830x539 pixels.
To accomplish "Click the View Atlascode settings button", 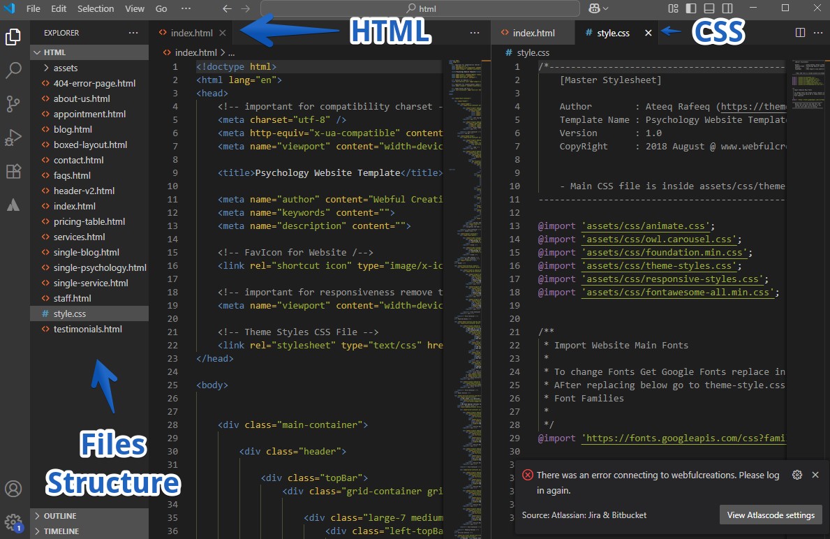I will pos(770,515).
